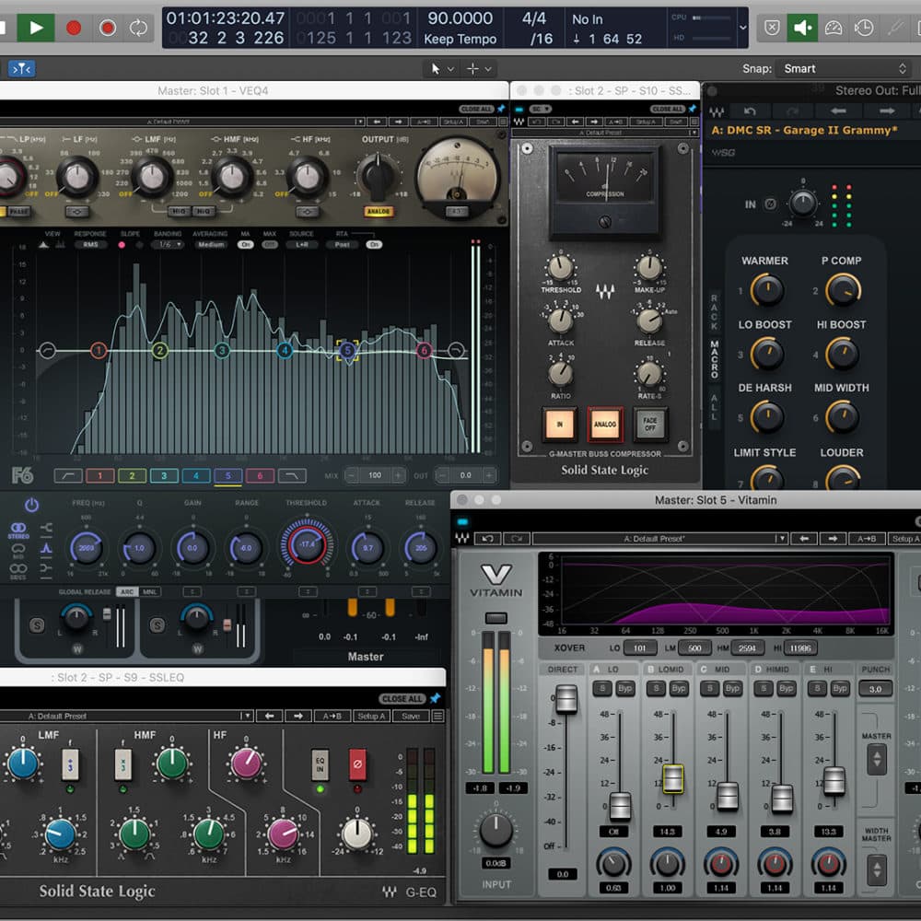
Task: Select F6 band 6 marker on graph
Action: tap(424, 351)
